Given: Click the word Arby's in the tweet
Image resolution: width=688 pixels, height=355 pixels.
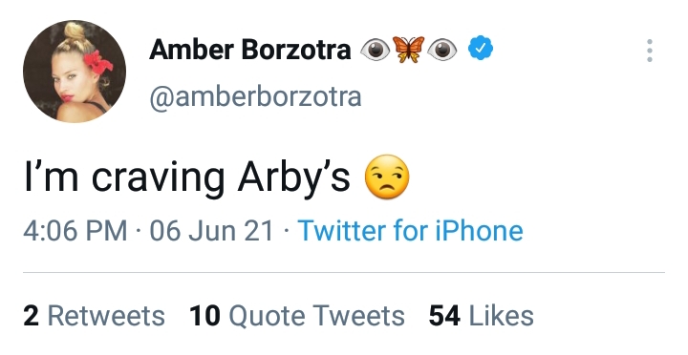Looking at the screenshot, I should pos(294,177).
